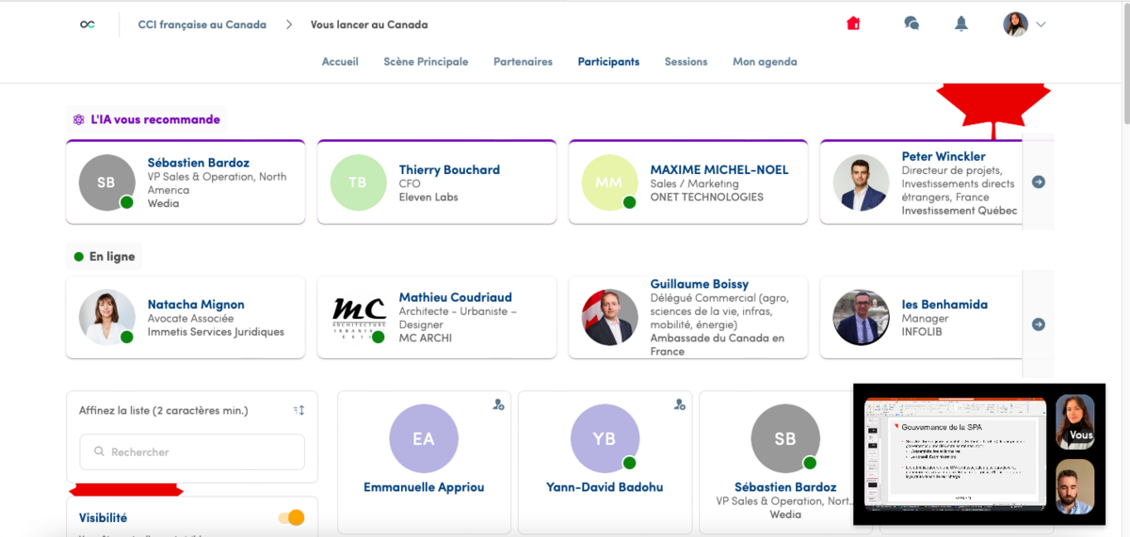Switch to the Sessions tab
Viewport: 1130px width, 537px height.
686,62
